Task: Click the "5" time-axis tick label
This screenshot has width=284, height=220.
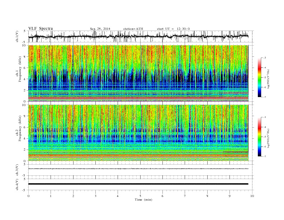Action: coord(140,196)
